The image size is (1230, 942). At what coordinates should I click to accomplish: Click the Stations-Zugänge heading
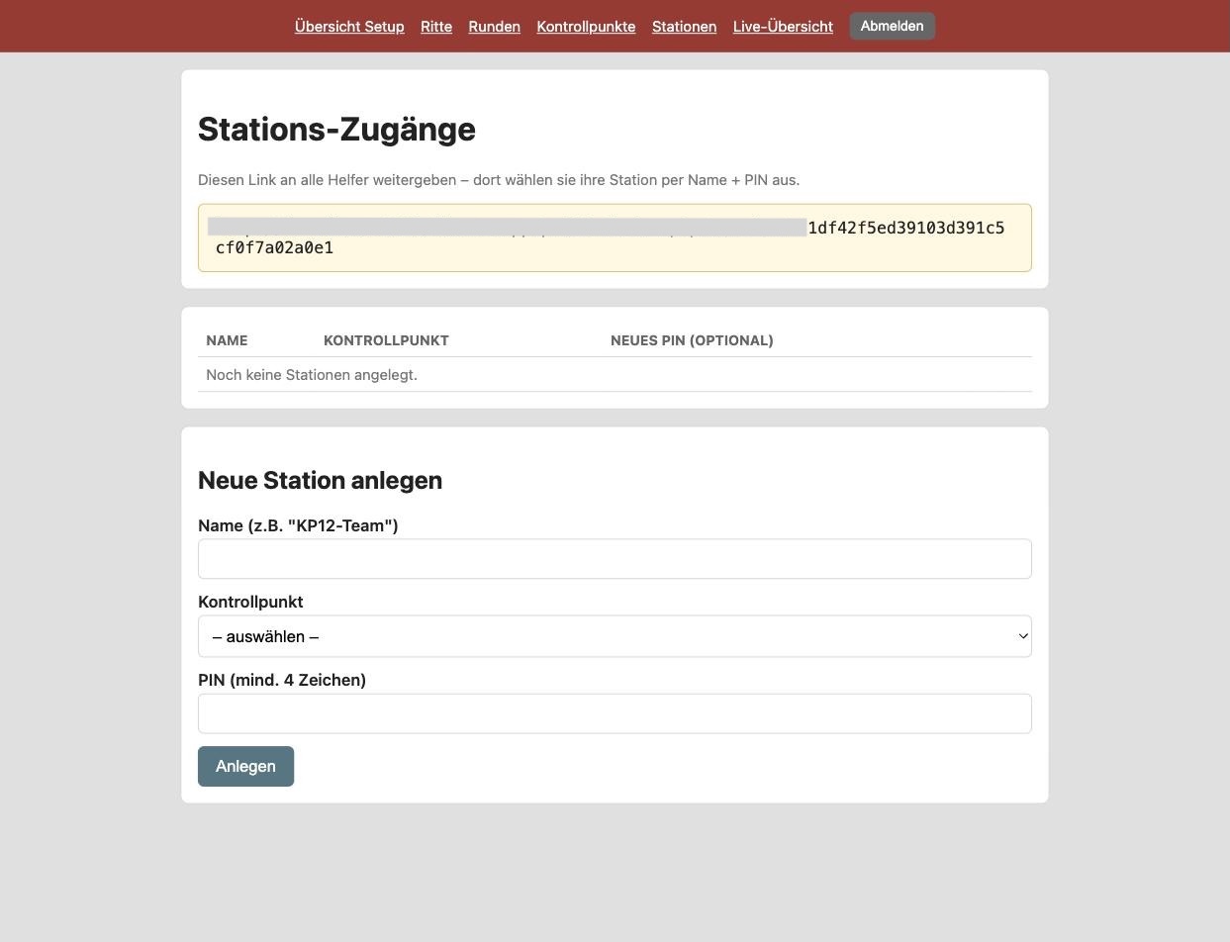pos(336,130)
